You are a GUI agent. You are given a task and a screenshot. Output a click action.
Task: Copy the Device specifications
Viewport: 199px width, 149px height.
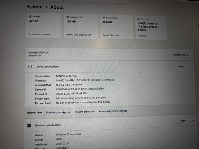[180, 66]
